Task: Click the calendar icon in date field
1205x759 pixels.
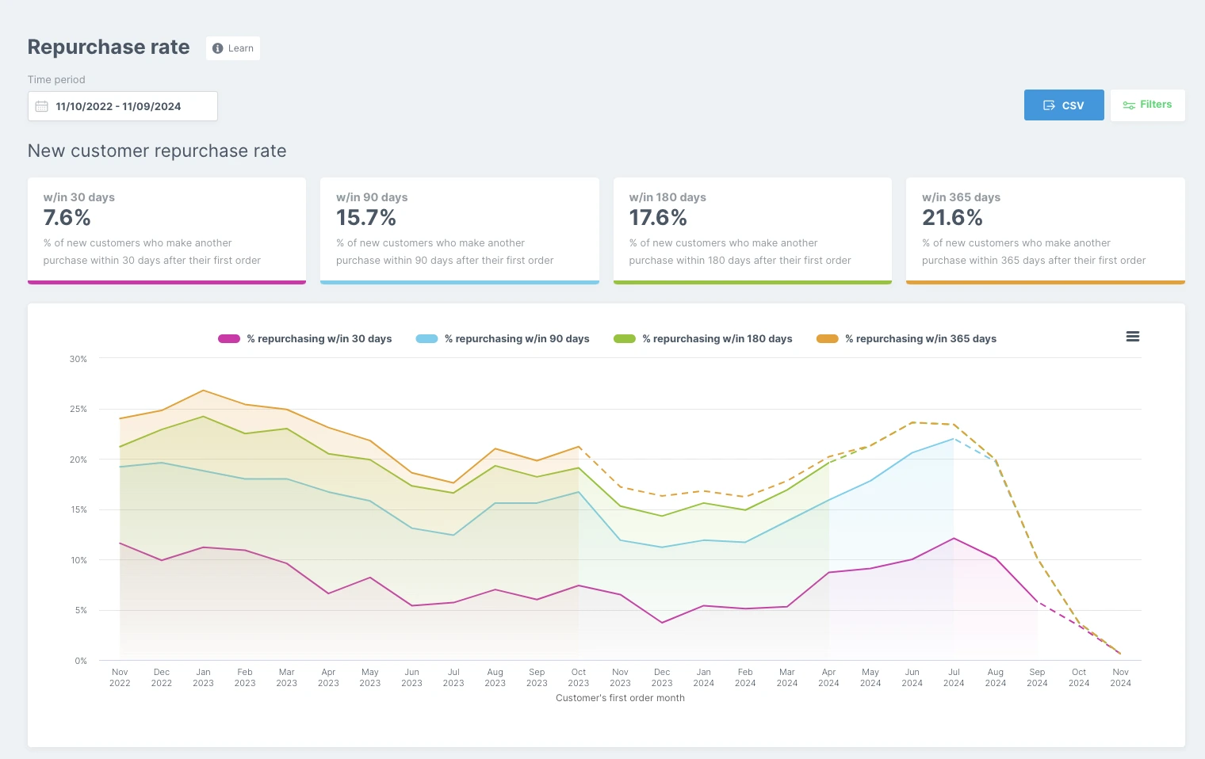Action: click(42, 106)
